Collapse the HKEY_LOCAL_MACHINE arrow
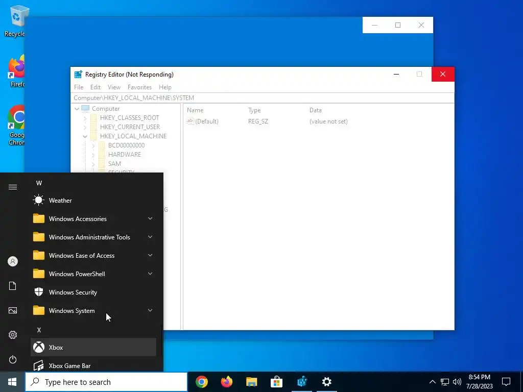Screen dimensions: 523x392 (x=85, y=136)
